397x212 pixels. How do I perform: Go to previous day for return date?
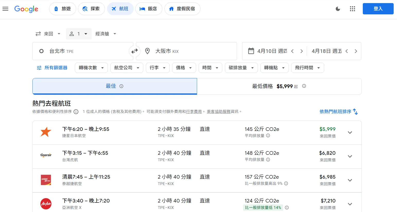pos(347,51)
